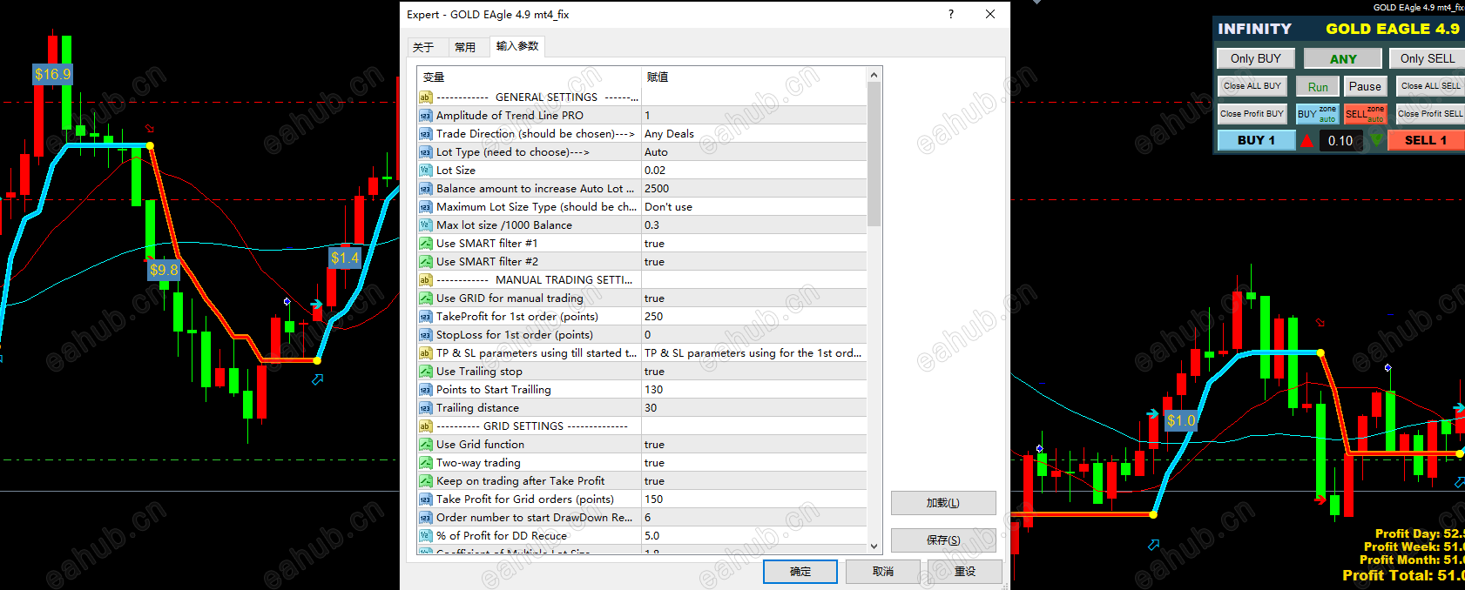Click the Close Profit BUY button
1465x590 pixels.
pos(1252,114)
